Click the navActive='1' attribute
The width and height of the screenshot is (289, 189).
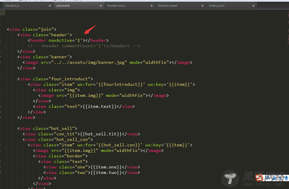click(x=65, y=40)
